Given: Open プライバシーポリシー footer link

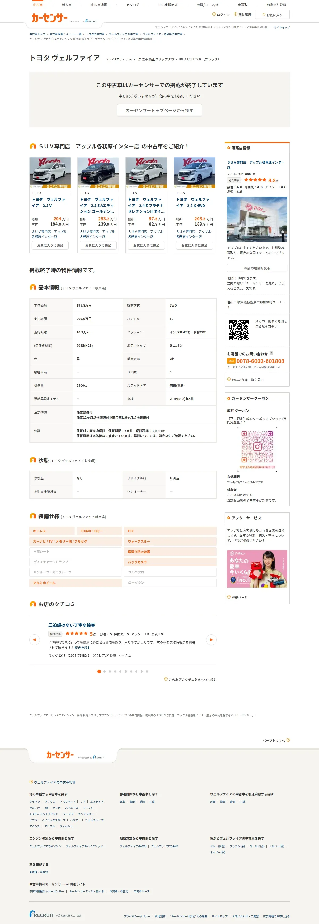Looking at the screenshot, I should pos(137,916).
